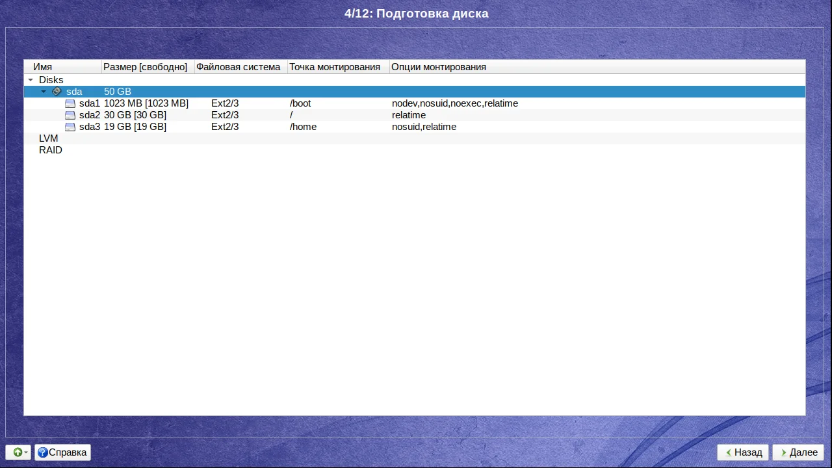832x468 pixels.
Task: Continue with the Далее button
Action: pos(798,452)
